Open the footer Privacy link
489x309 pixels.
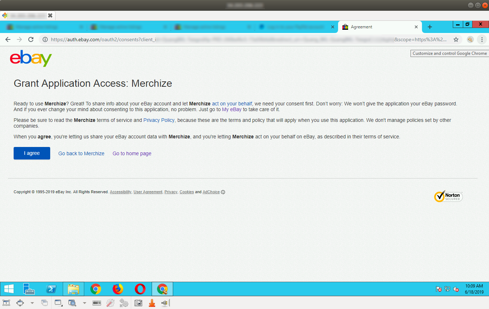pyautogui.click(x=171, y=192)
